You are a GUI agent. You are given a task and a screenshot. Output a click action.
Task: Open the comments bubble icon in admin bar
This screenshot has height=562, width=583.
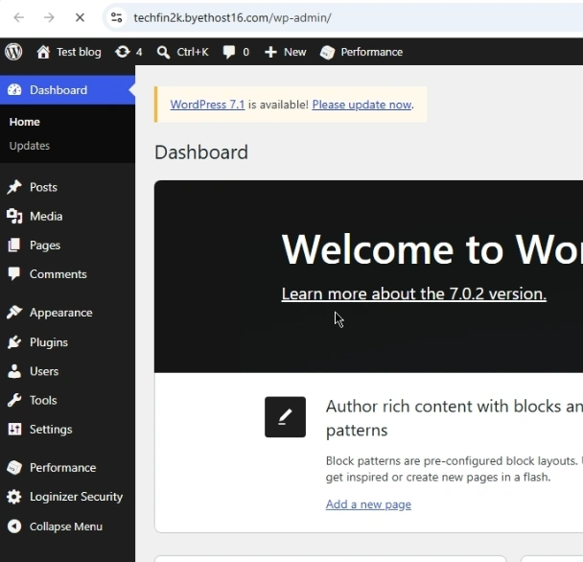tap(229, 52)
